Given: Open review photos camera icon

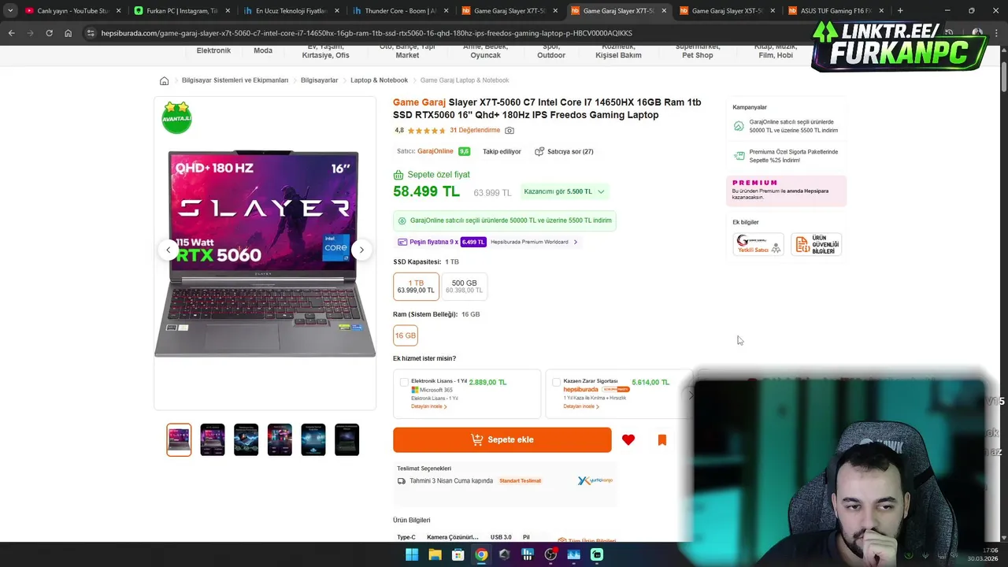Looking at the screenshot, I should [510, 131].
